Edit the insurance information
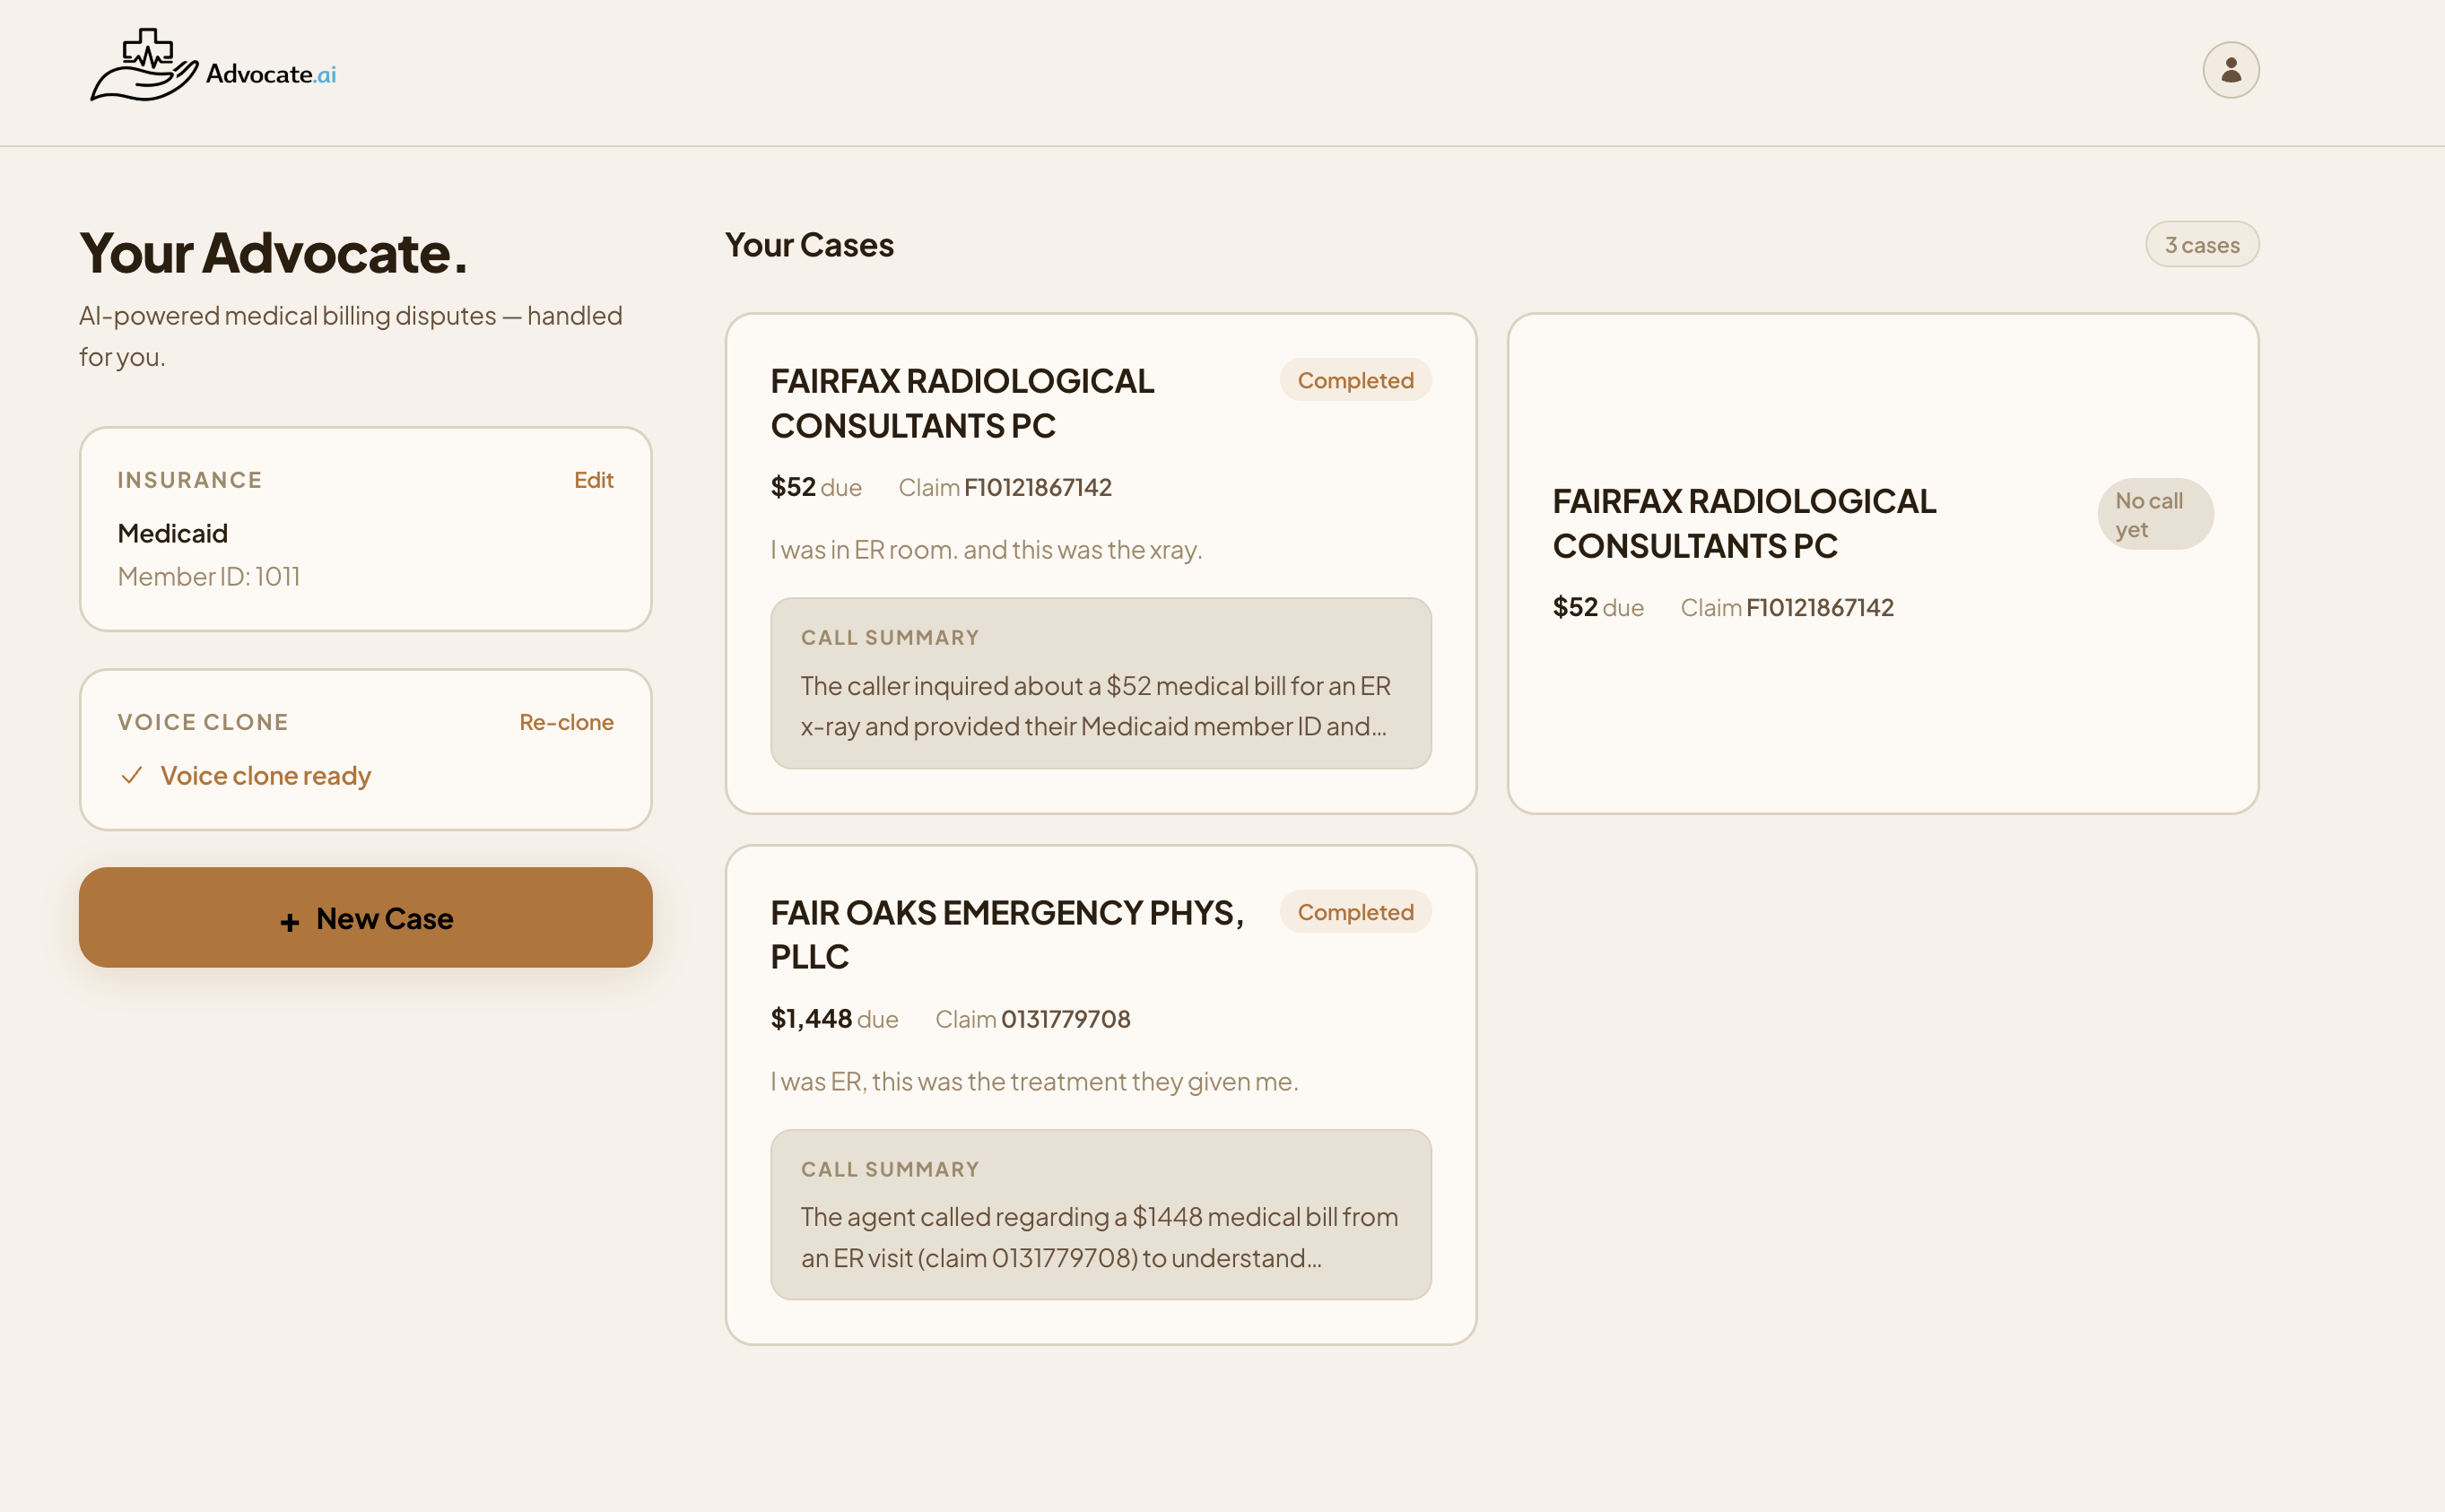Screen dimensions: 2445x1512 tap(593, 480)
